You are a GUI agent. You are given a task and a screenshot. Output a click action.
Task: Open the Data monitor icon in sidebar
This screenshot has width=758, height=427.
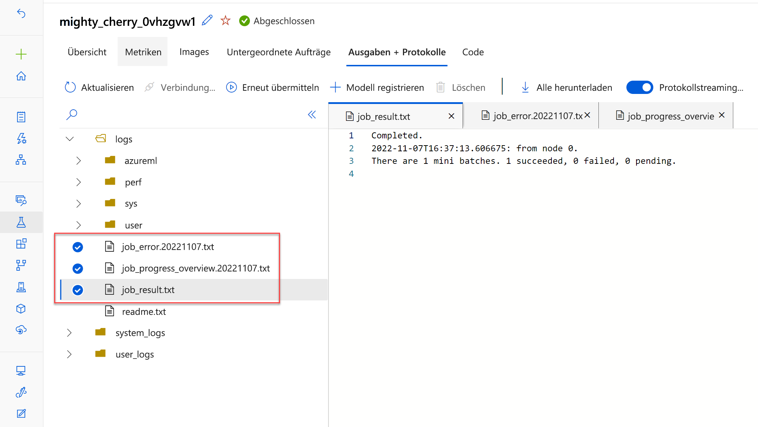(21, 200)
